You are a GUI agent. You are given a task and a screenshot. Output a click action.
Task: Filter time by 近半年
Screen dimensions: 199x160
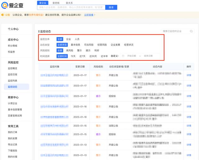(x=104, y=56)
